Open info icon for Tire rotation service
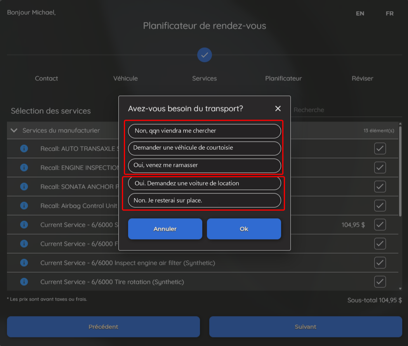Screen dimensions: 408x346 pos(24,282)
